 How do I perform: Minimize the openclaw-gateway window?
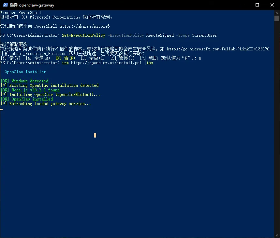click(x=242, y=5)
